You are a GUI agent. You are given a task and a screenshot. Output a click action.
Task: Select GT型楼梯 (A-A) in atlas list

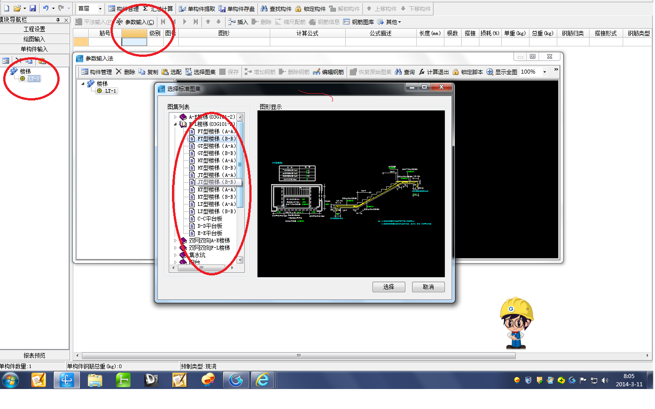[217, 146]
